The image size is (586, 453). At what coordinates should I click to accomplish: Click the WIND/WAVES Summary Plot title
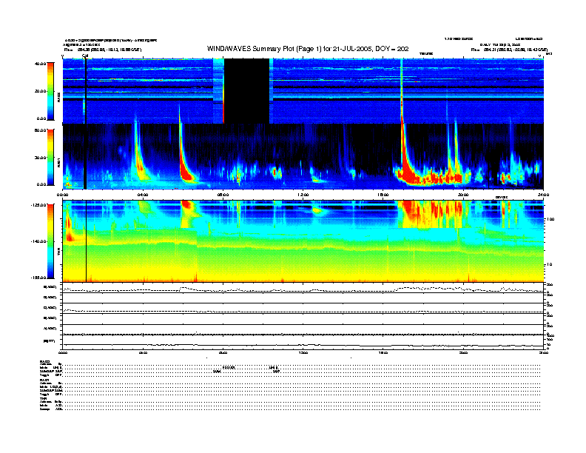point(308,49)
